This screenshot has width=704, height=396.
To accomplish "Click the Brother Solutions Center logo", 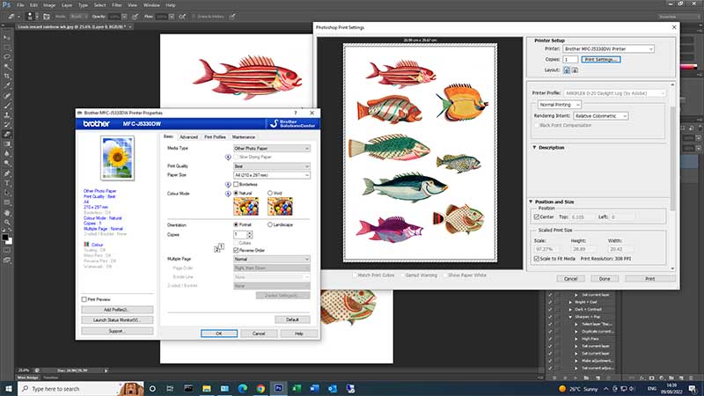I will pyautogui.click(x=290, y=126).
